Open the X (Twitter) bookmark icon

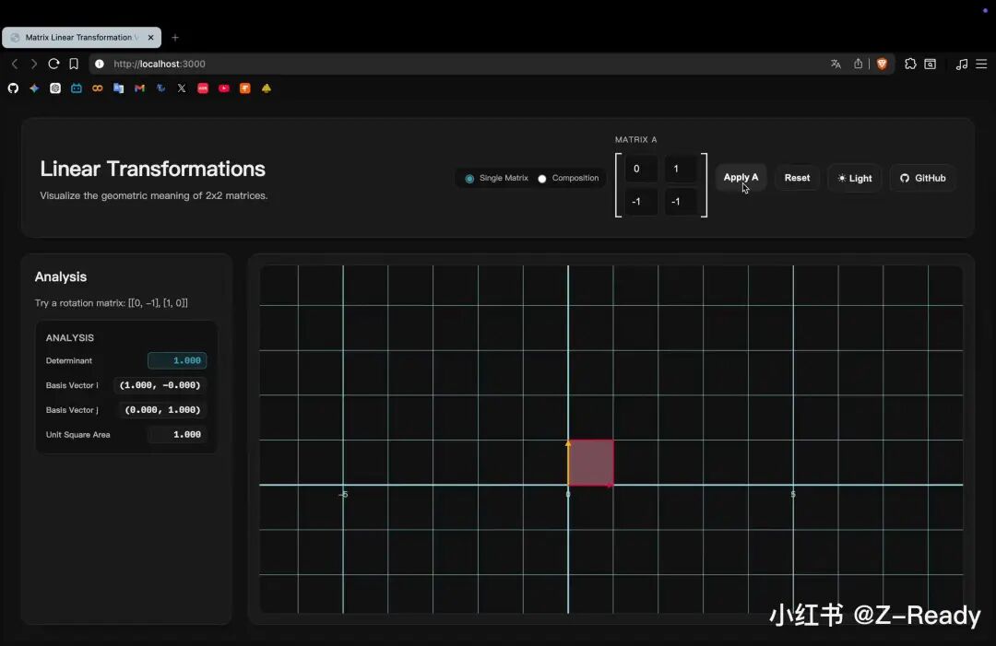tap(182, 88)
